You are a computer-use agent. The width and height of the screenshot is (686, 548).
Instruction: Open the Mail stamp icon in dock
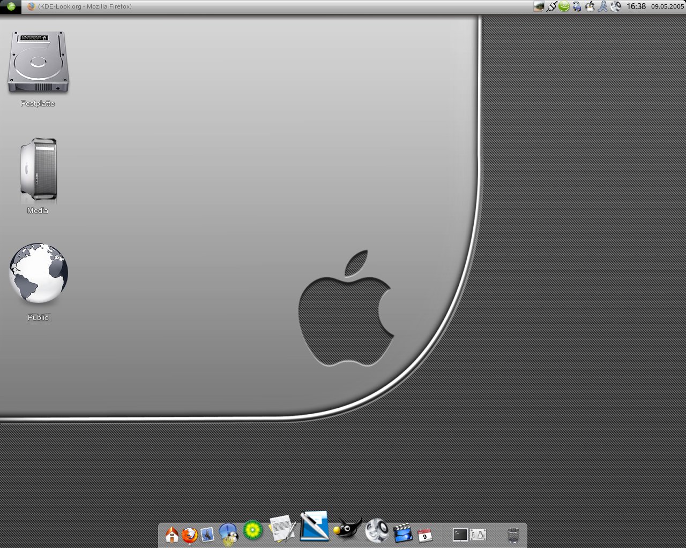pyautogui.click(x=207, y=535)
